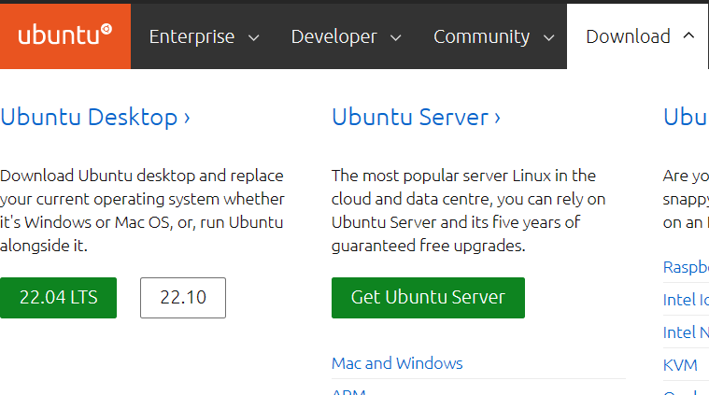Screen dimensions: 709x395
Task: Open the Developer menu
Action: click(x=334, y=36)
